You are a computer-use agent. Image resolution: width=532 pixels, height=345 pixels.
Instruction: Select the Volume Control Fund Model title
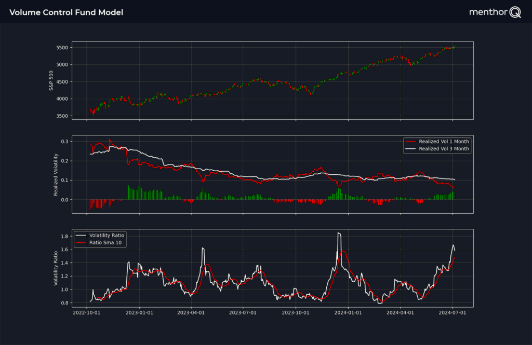coord(66,12)
